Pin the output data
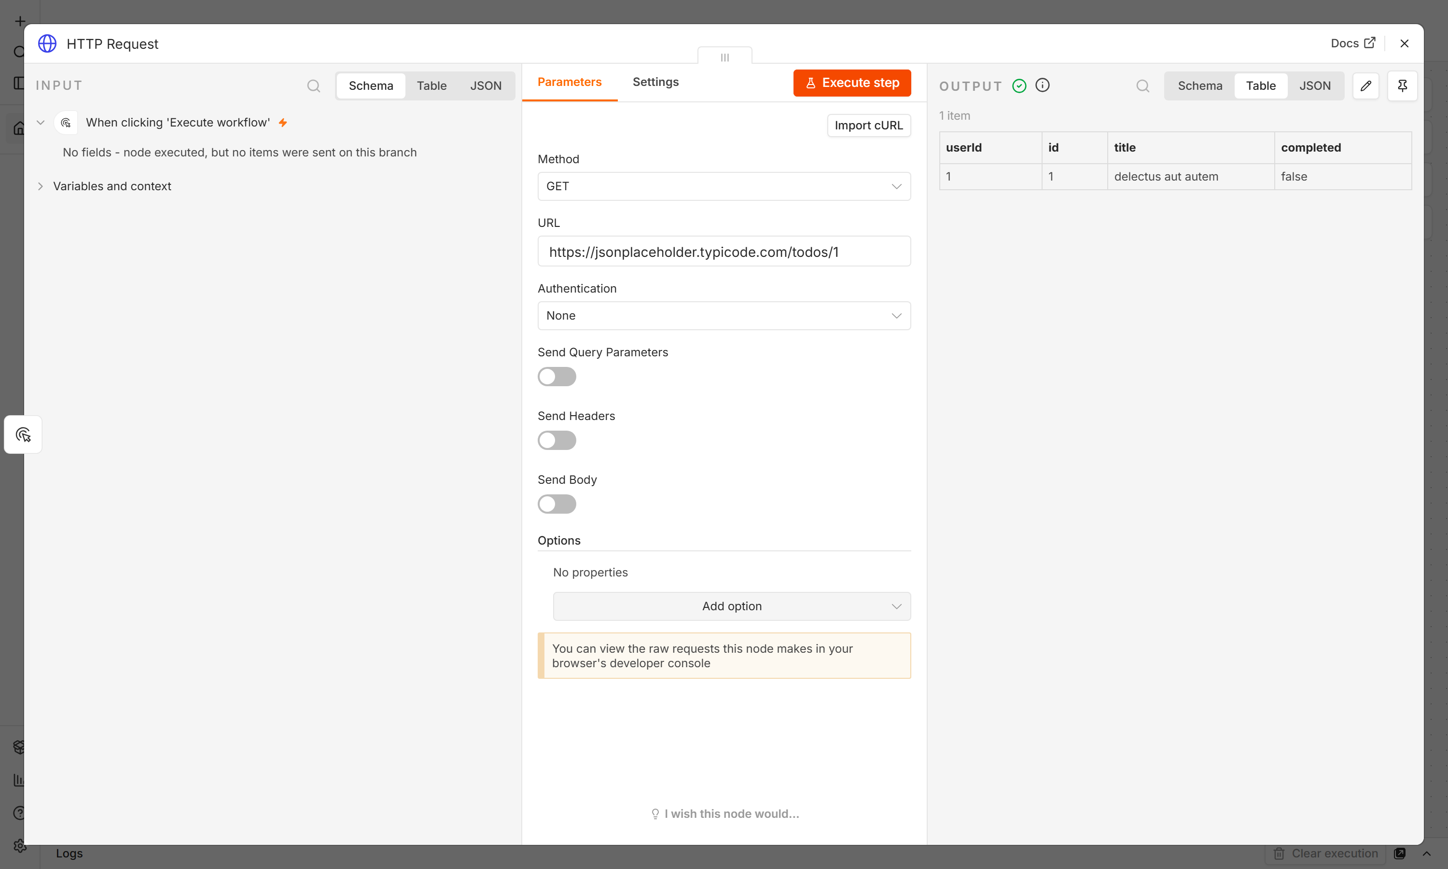The image size is (1448, 869). point(1402,86)
